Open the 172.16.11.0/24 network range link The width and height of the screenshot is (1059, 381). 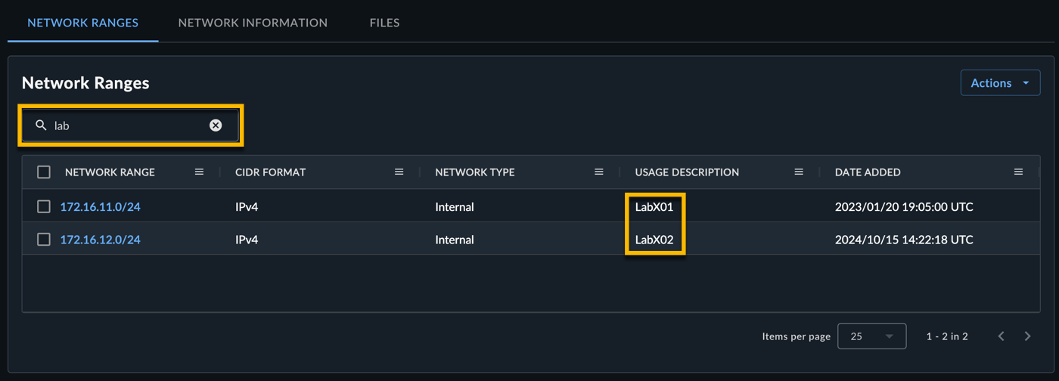pos(101,206)
